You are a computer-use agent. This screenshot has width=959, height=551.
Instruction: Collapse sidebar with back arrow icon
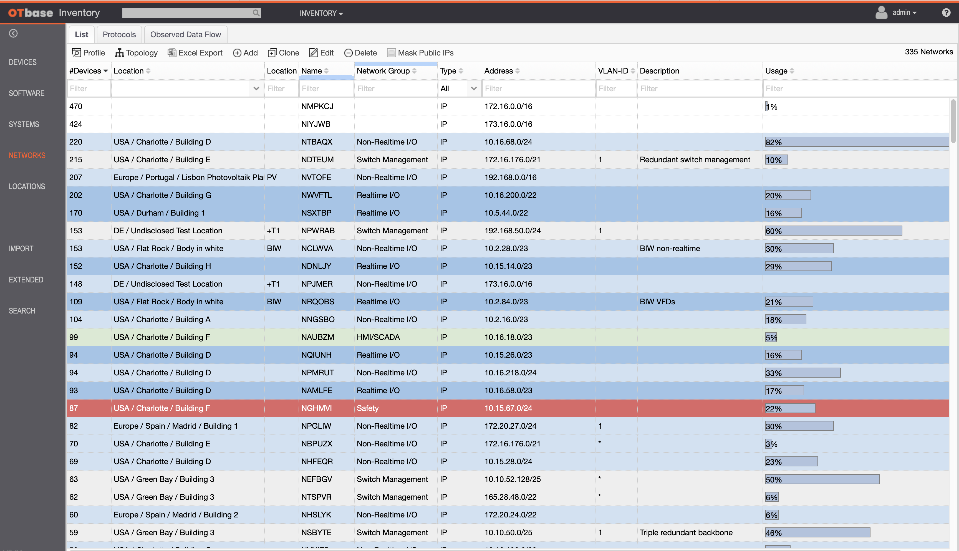click(x=13, y=34)
